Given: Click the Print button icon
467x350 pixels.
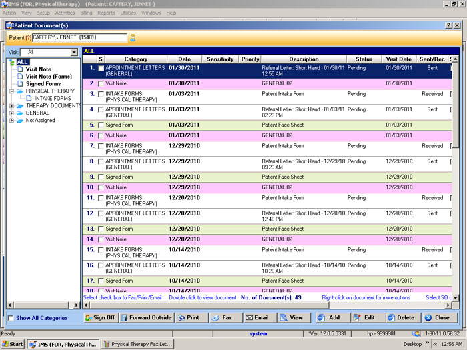Looking at the screenshot, I should point(182,318).
